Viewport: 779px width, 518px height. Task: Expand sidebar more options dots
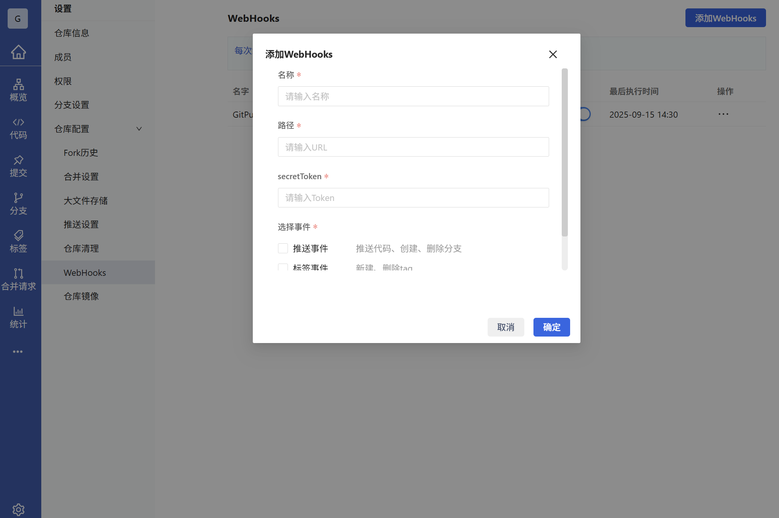click(18, 351)
